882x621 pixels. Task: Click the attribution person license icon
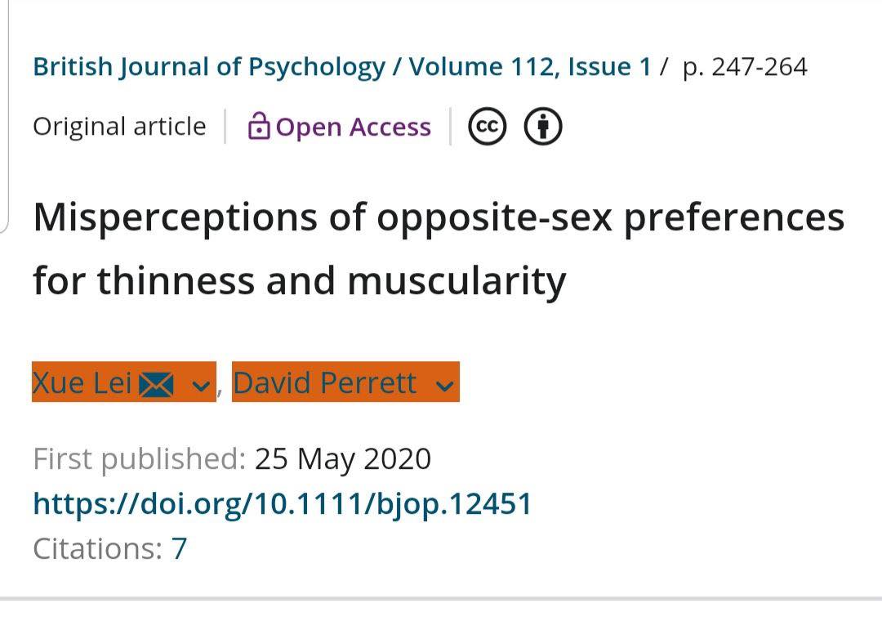coord(543,126)
